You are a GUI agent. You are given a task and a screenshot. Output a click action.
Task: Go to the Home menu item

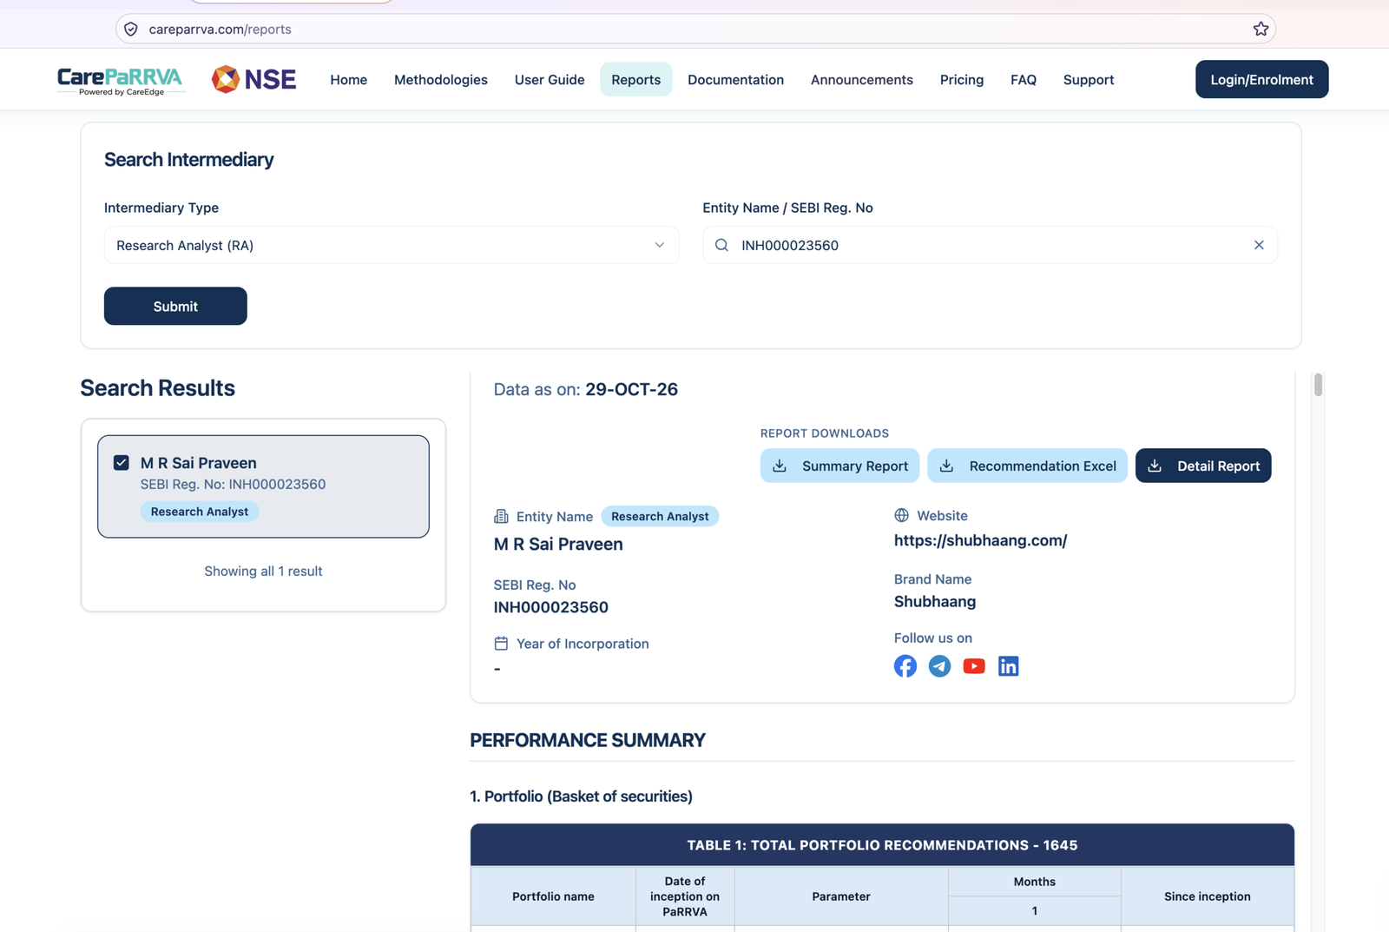click(x=348, y=79)
